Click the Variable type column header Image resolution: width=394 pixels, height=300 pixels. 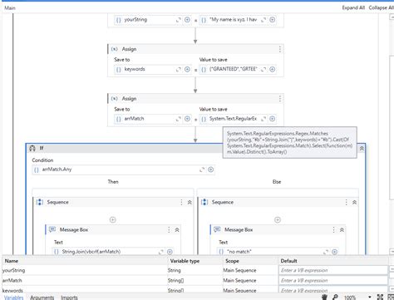click(x=185, y=261)
